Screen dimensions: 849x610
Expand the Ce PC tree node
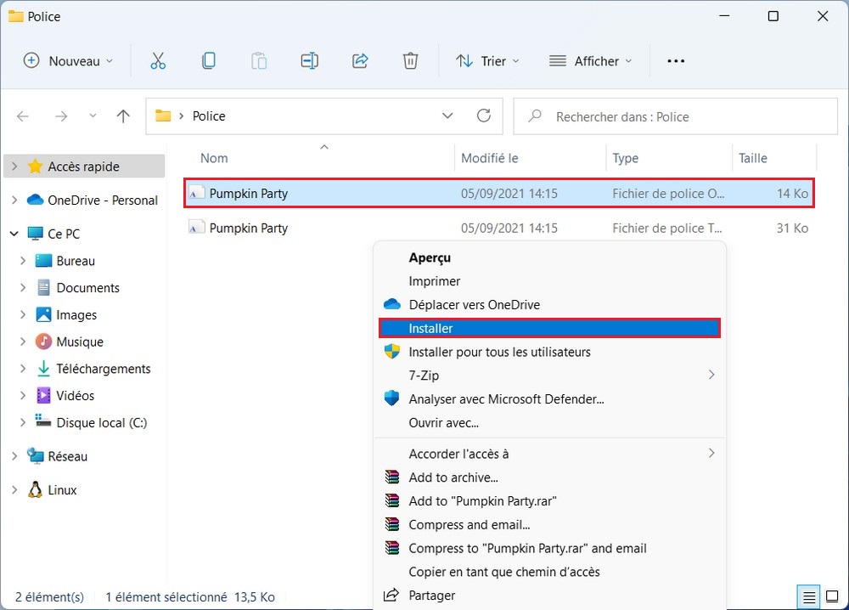[x=14, y=234]
